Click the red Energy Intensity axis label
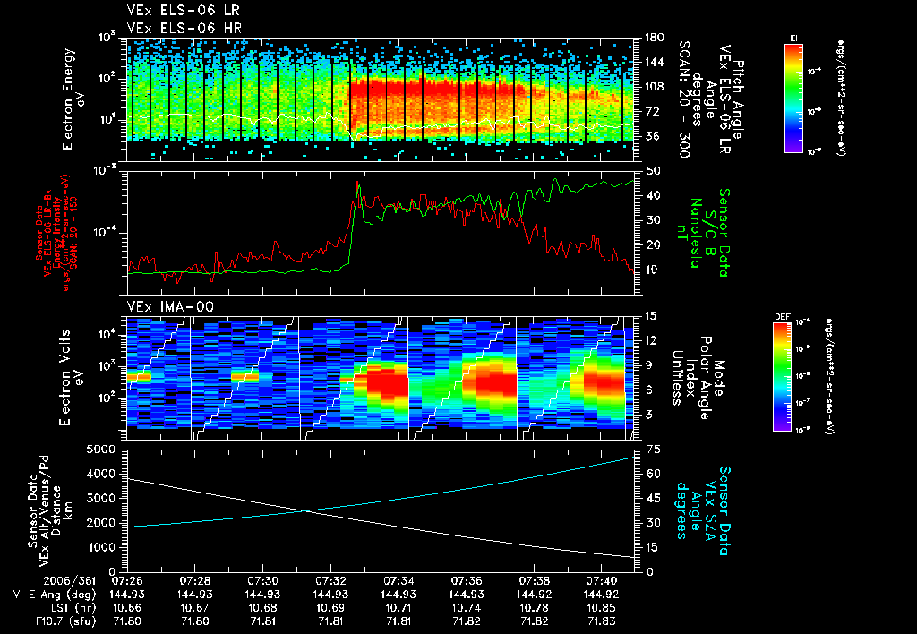The height and width of the screenshot is (634, 917). click(x=56, y=233)
